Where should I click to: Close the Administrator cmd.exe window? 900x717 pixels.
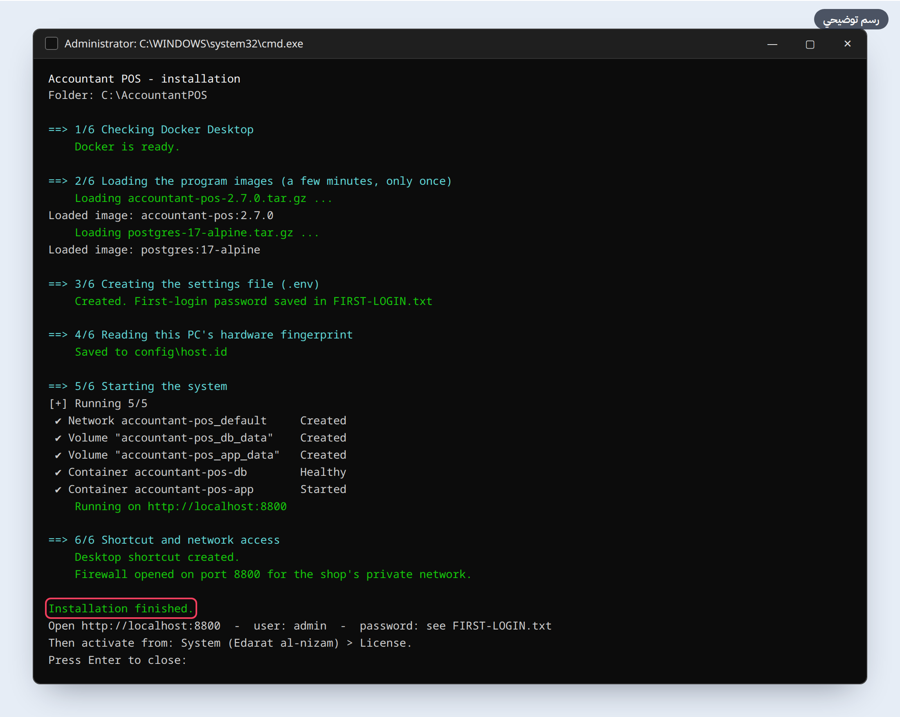847,43
